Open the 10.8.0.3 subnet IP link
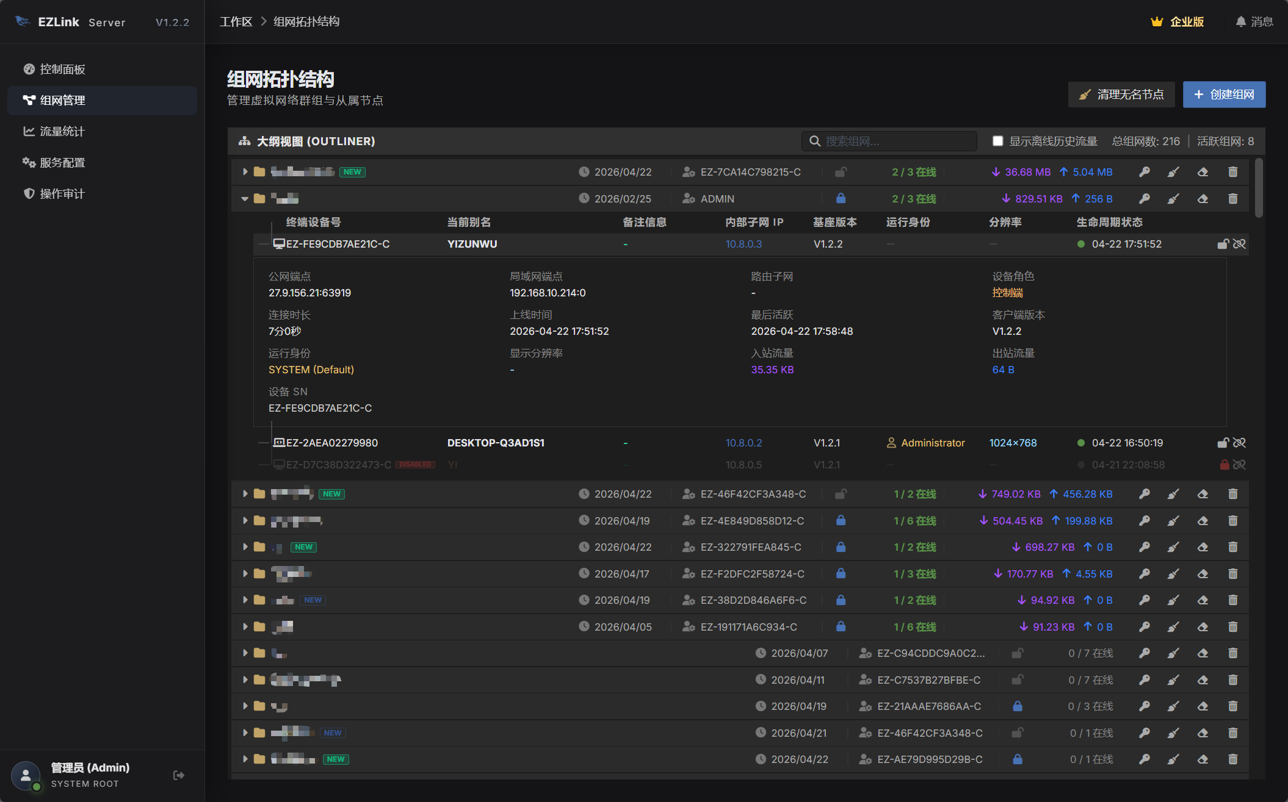 click(743, 244)
